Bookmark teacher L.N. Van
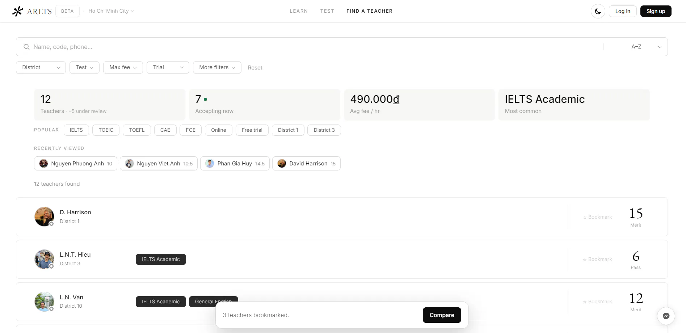Viewport: 686px width, 333px height. (x=597, y=302)
